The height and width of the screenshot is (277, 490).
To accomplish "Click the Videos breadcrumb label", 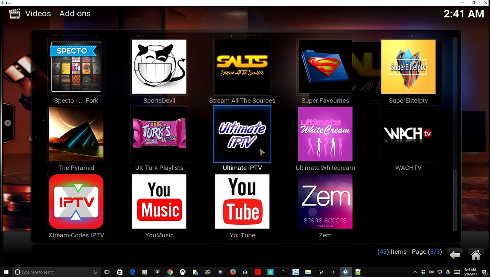I will pos(38,14).
